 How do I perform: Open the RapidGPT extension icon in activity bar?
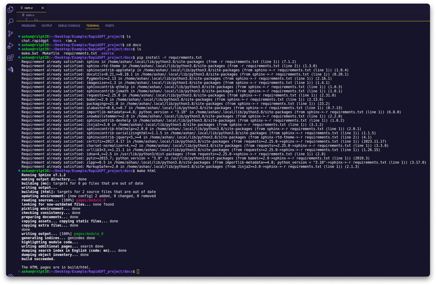tap(10, 70)
